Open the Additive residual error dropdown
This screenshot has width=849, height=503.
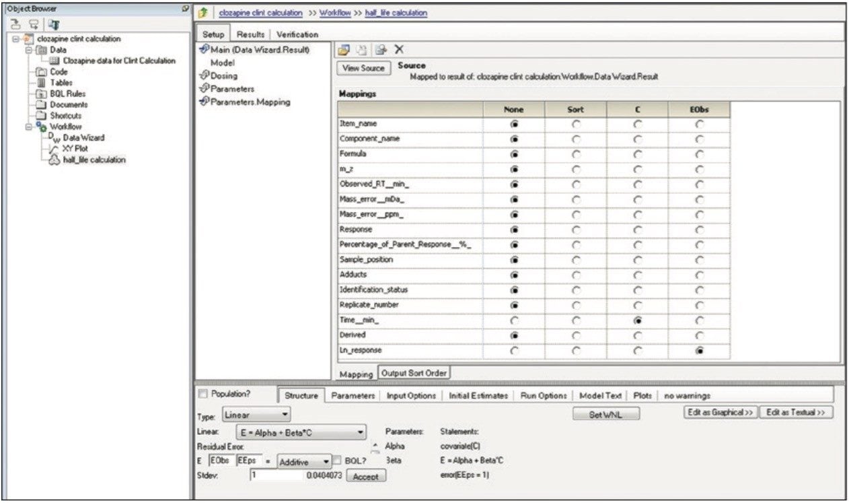[x=305, y=461]
